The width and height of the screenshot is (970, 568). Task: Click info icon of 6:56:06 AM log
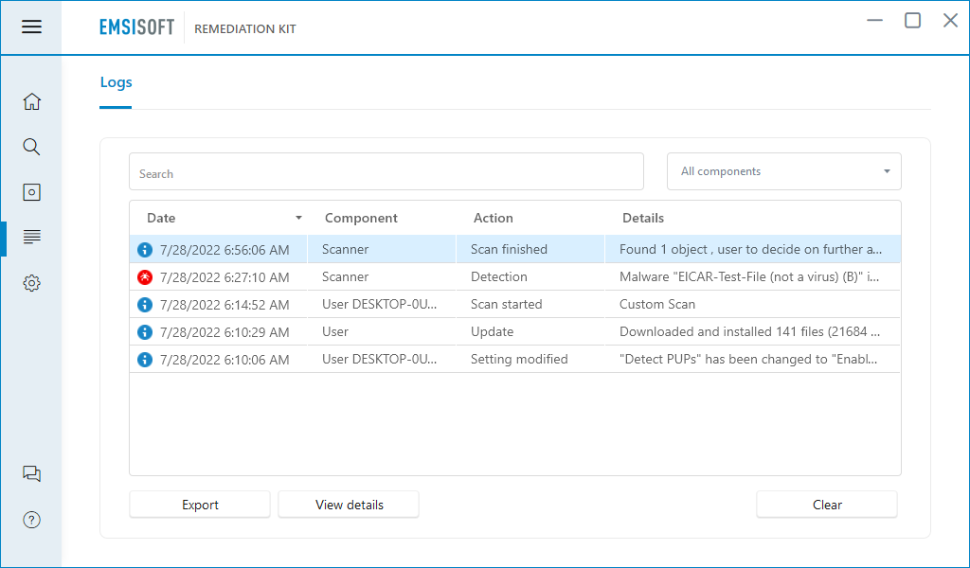[x=145, y=250]
